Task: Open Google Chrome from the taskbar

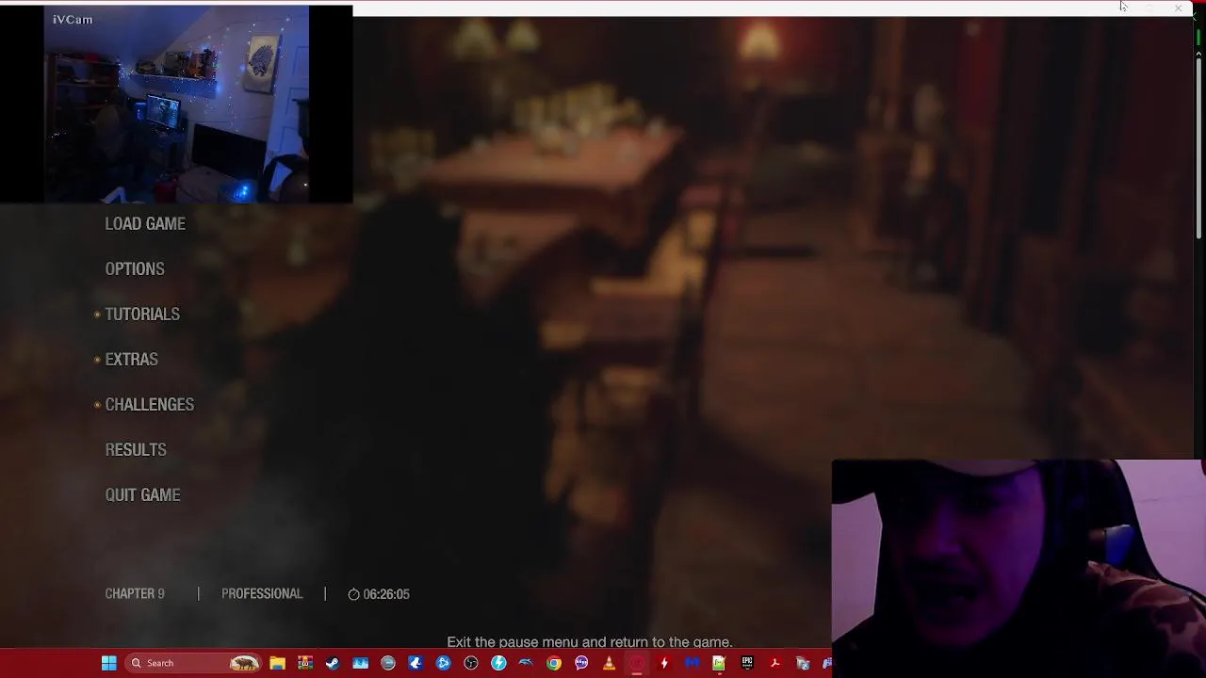Action: (x=554, y=663)
